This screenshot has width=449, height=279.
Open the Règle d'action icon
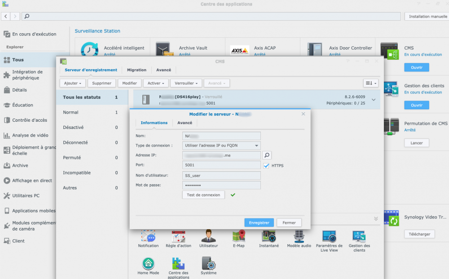(178, 236)
